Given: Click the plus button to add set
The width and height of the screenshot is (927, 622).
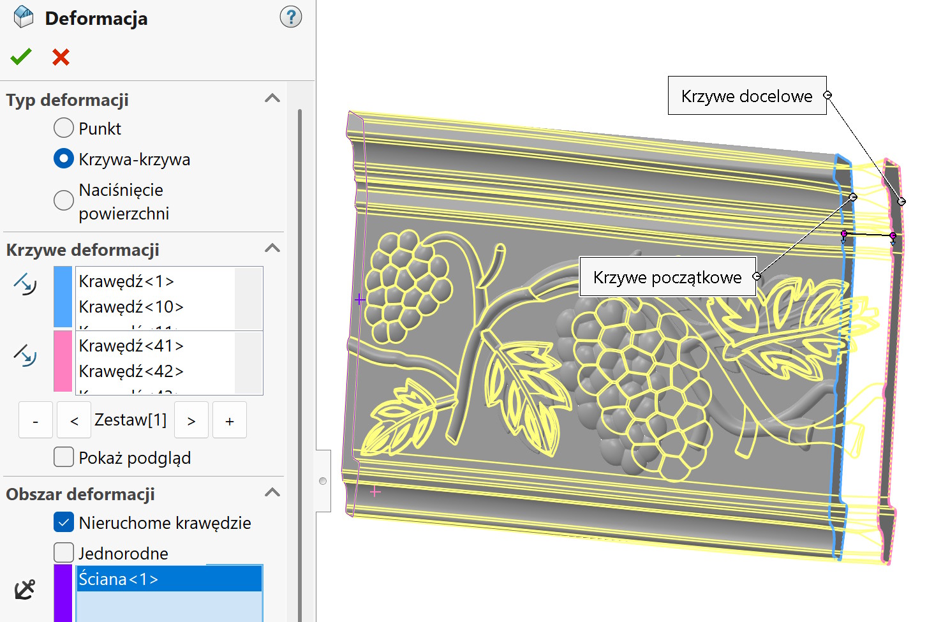Looking at the screenshot, I should coord(230,421).
